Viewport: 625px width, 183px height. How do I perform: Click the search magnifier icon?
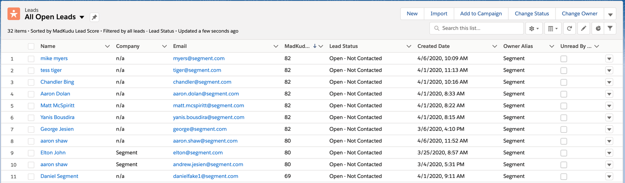click(x=437, y=28)
